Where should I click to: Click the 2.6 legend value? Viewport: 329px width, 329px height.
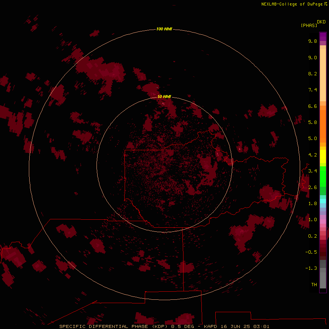point(313,188)
